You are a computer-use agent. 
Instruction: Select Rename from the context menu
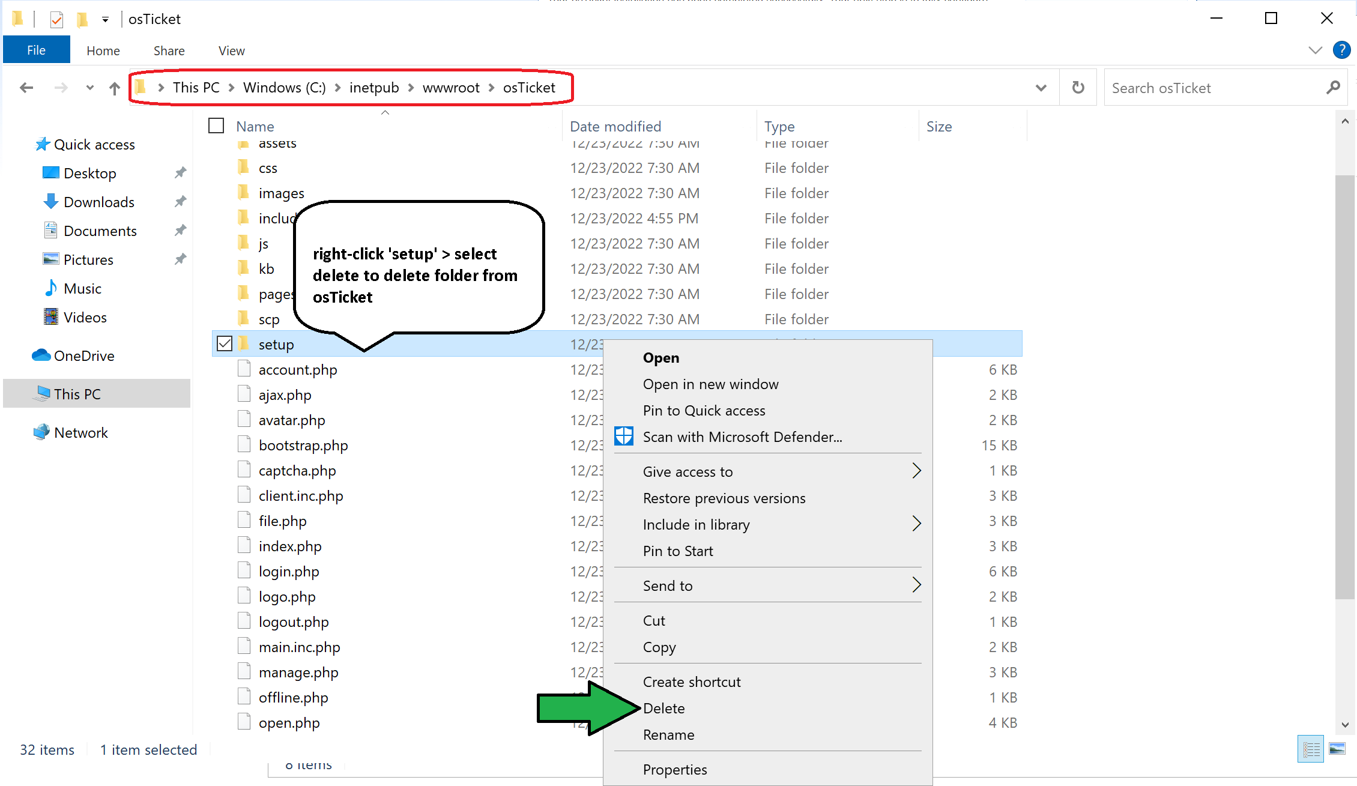click(768, 734)
